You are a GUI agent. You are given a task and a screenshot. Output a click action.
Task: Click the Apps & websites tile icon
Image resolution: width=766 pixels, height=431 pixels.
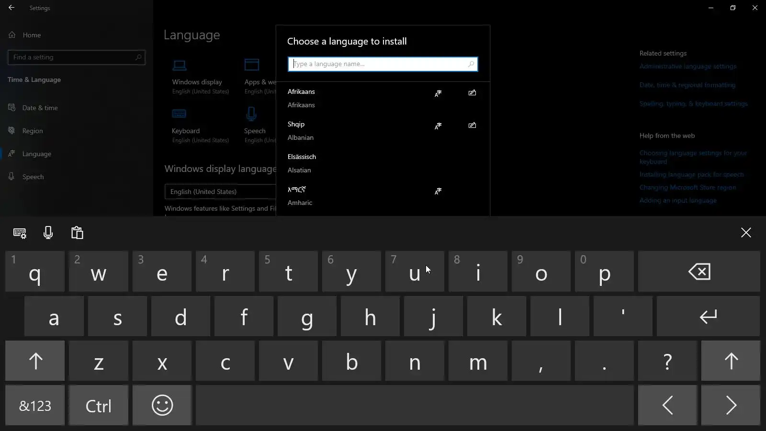252,65
